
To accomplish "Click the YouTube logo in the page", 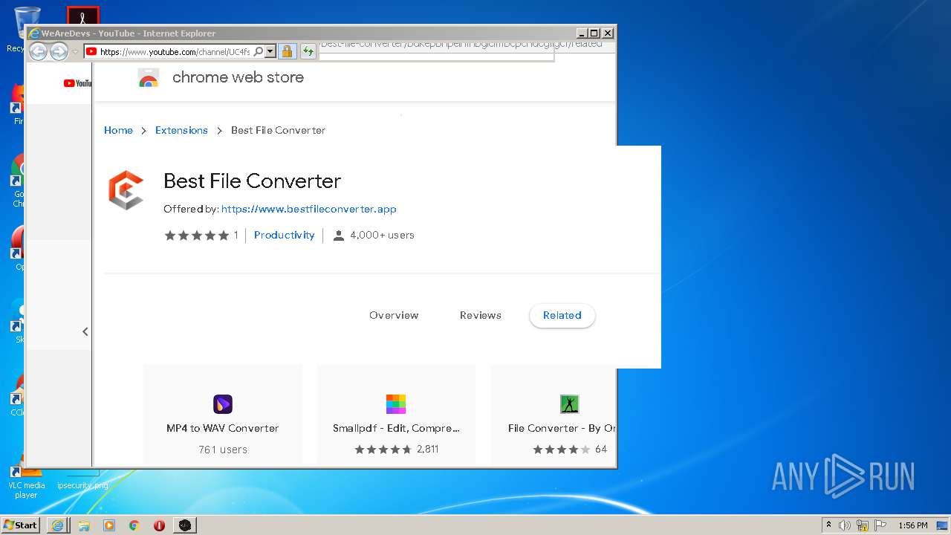I will click(x=77, y=83).
